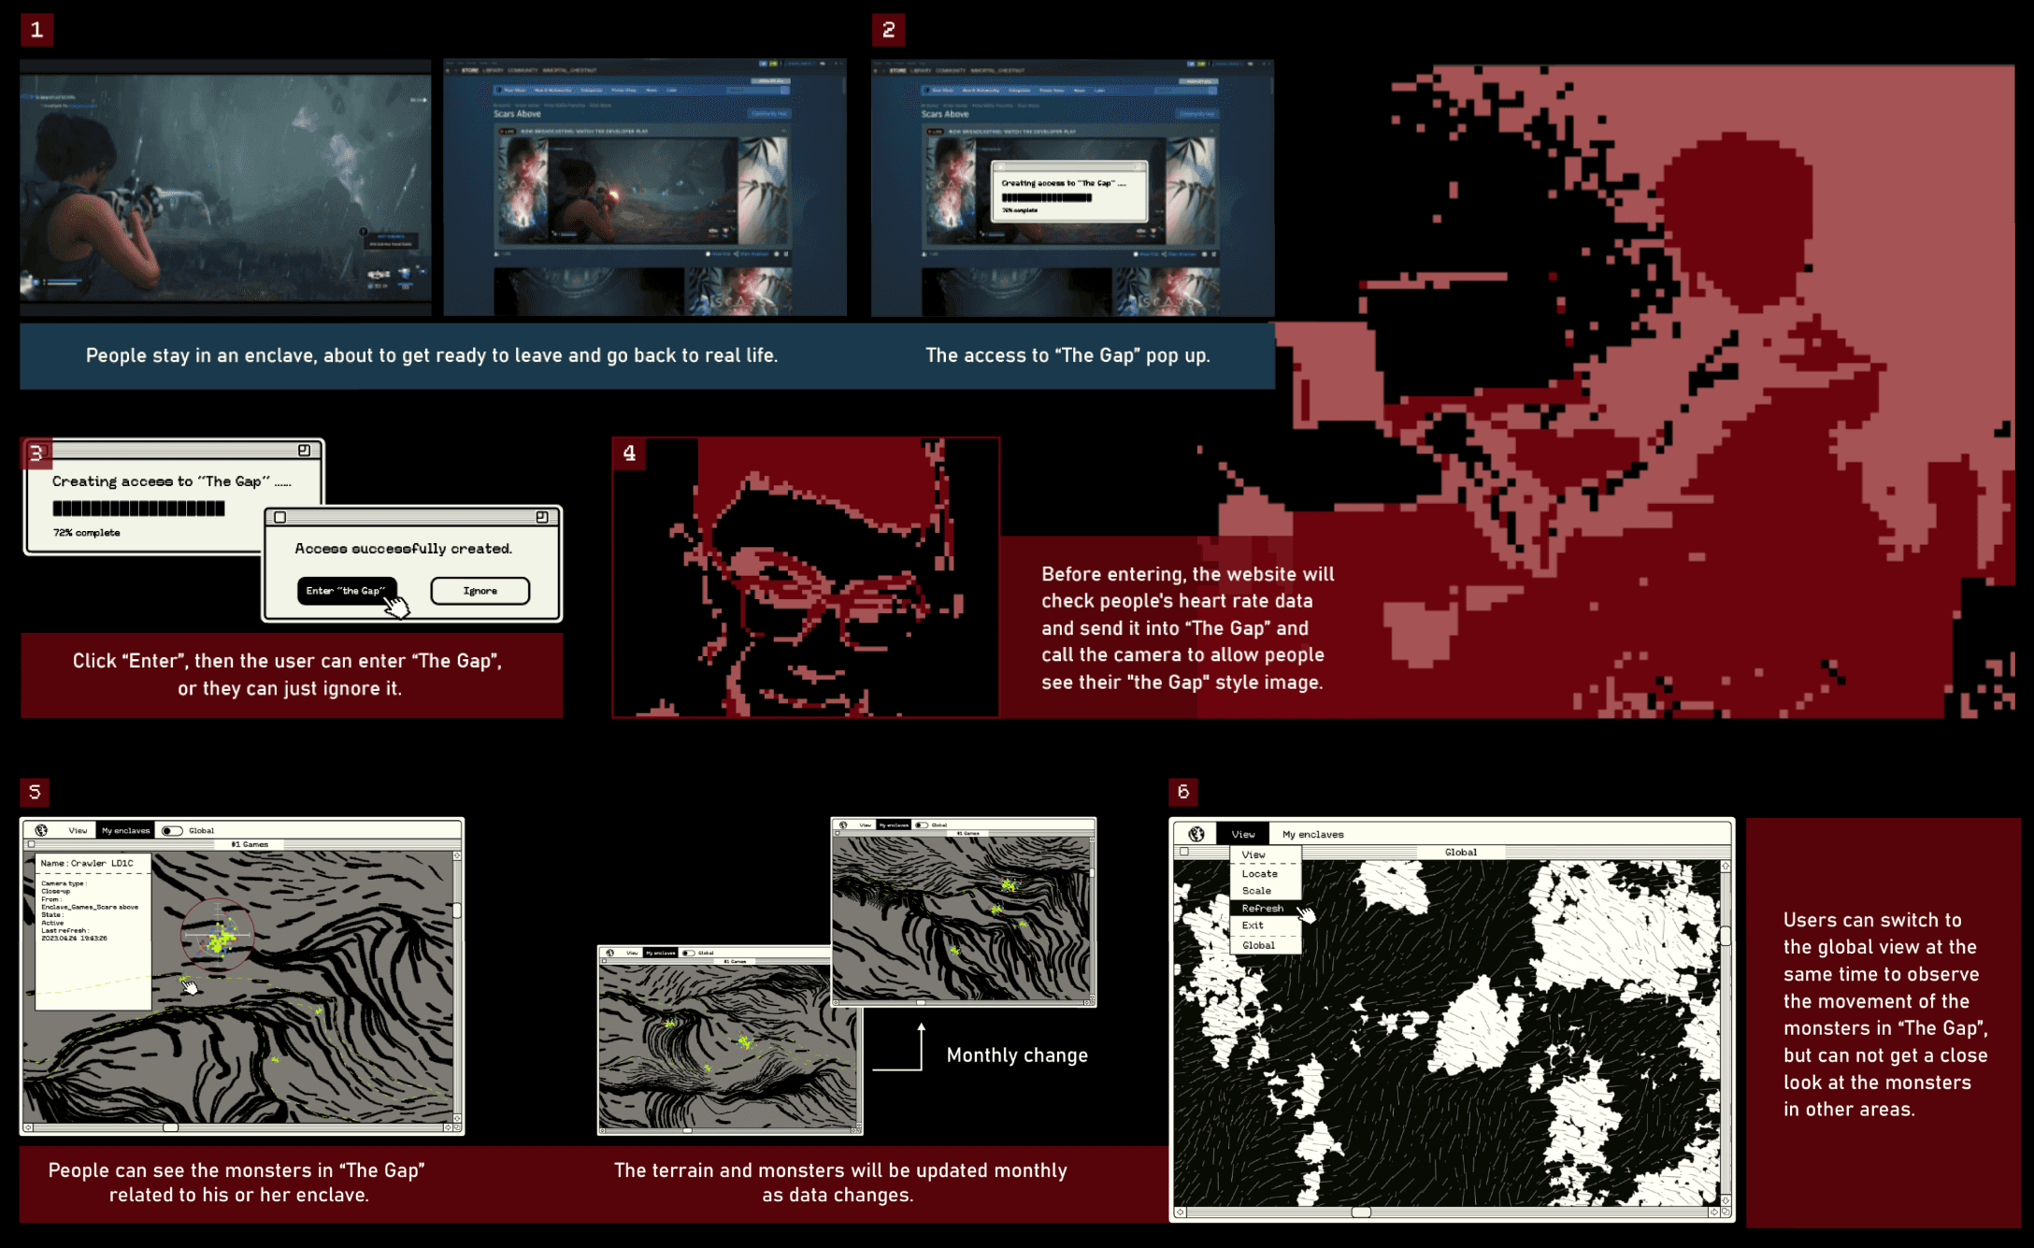Select Refresh from the View dropdown
Image resolution: width=2034 pixels, height=1248 pixels.
[x=1263, y=908]
